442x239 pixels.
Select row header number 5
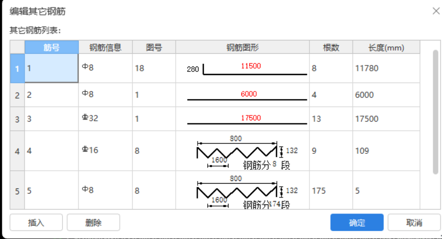17,191
